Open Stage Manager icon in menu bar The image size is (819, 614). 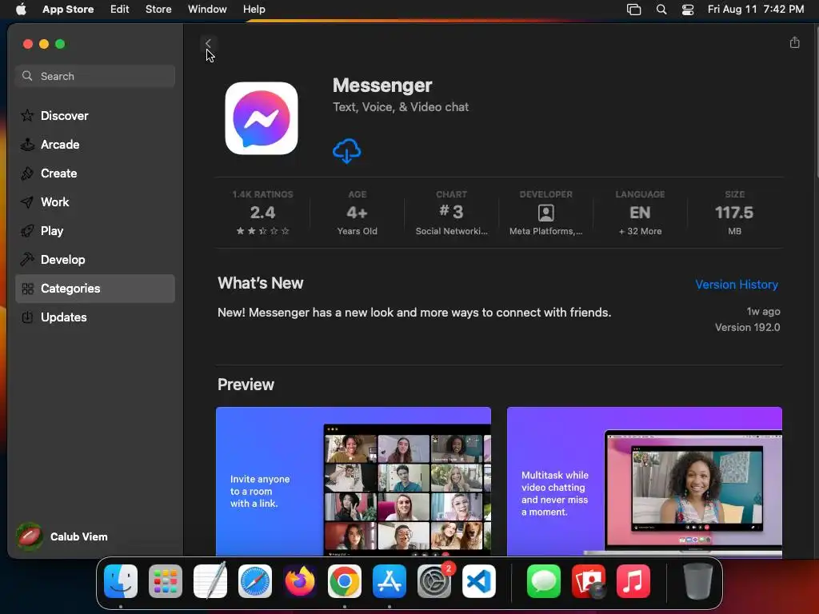pyautogui.click(x=633, y=10)
